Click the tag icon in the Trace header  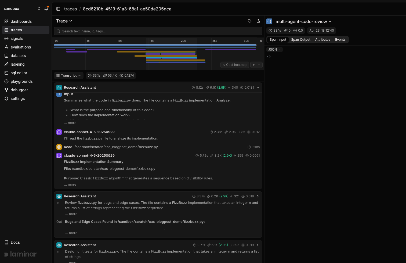250,21
